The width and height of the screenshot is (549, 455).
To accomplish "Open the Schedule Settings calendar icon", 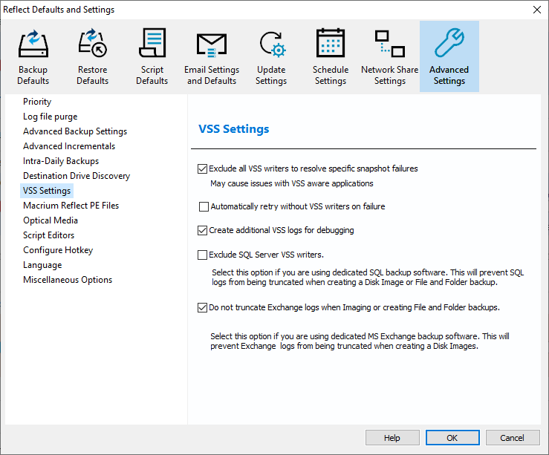I will point(331,45).
